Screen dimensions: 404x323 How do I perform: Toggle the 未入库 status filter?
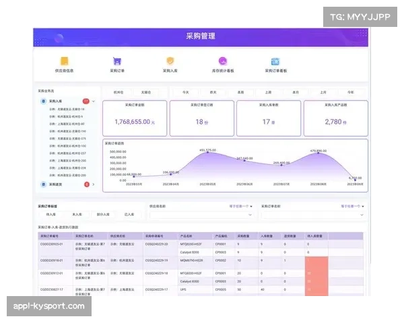(77, 214)
